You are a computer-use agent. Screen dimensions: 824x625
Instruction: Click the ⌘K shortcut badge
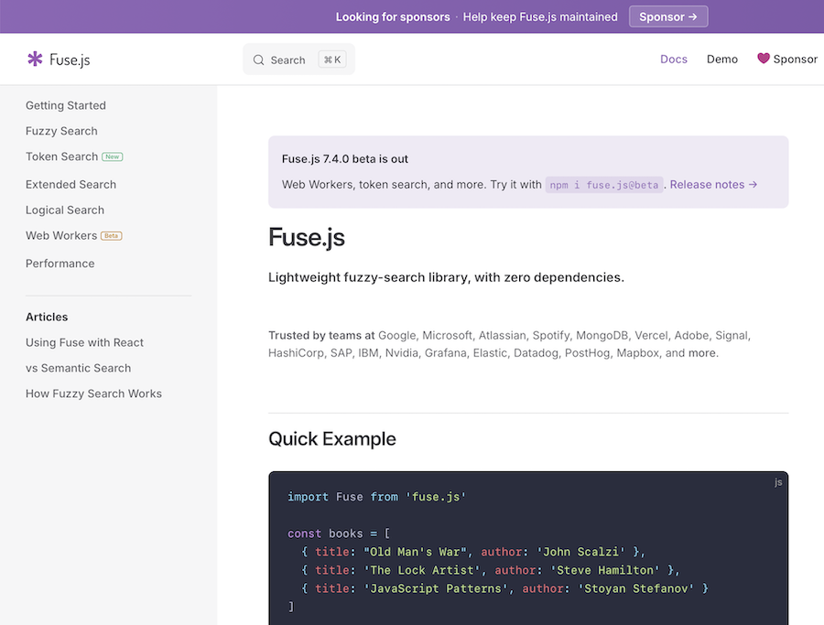click(332, 59)
